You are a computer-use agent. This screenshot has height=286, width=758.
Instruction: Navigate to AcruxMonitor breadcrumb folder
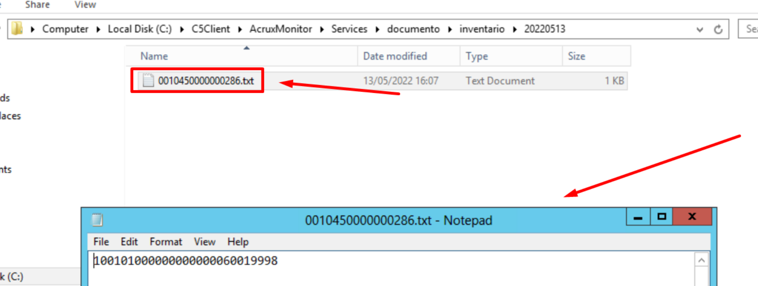click(x=281, y=29)
